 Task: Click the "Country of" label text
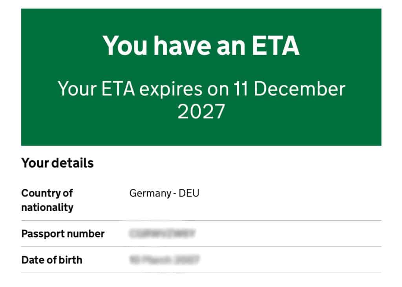click(47, 193)
